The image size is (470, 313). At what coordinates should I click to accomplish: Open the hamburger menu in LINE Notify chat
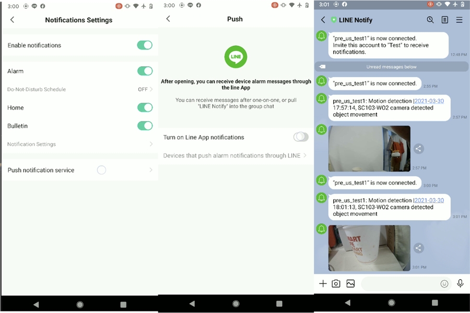(x=460, y=20)
